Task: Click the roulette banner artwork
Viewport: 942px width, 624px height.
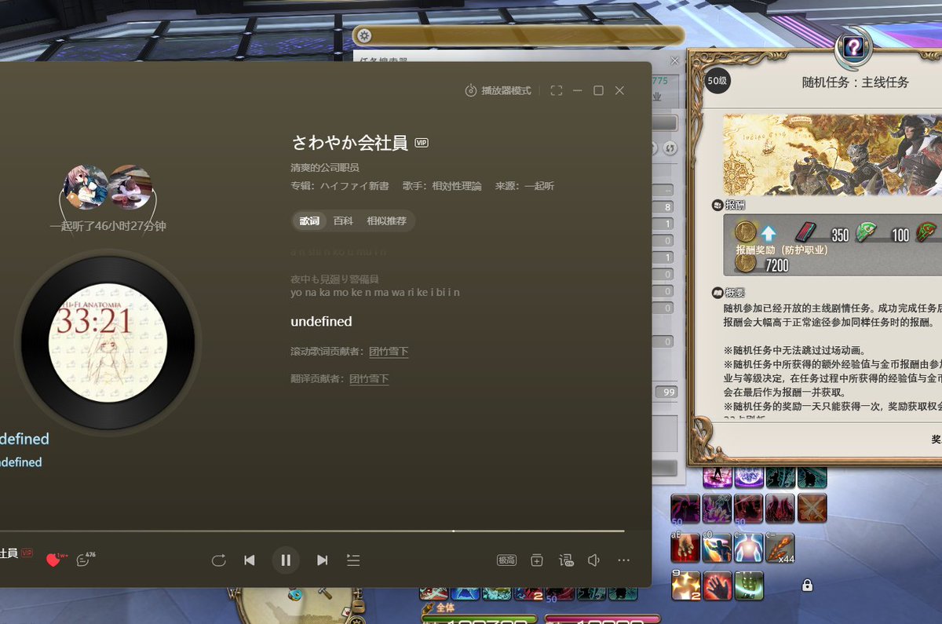Action: [x=832, y=155]
